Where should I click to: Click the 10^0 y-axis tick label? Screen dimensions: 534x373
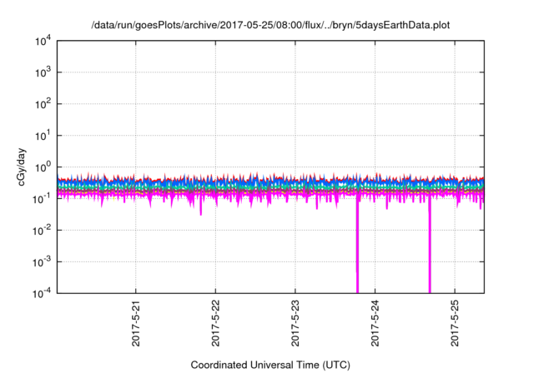[x=43, y=167]
